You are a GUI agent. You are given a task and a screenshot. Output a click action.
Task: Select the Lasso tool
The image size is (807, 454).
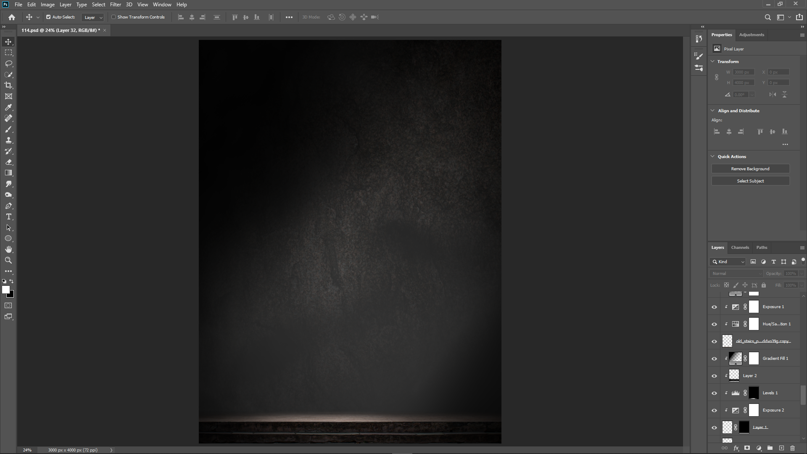pos(8,63)
